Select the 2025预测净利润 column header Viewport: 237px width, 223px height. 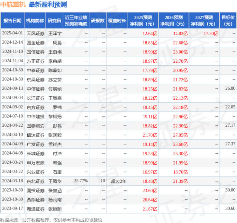(x=143, y=20)
